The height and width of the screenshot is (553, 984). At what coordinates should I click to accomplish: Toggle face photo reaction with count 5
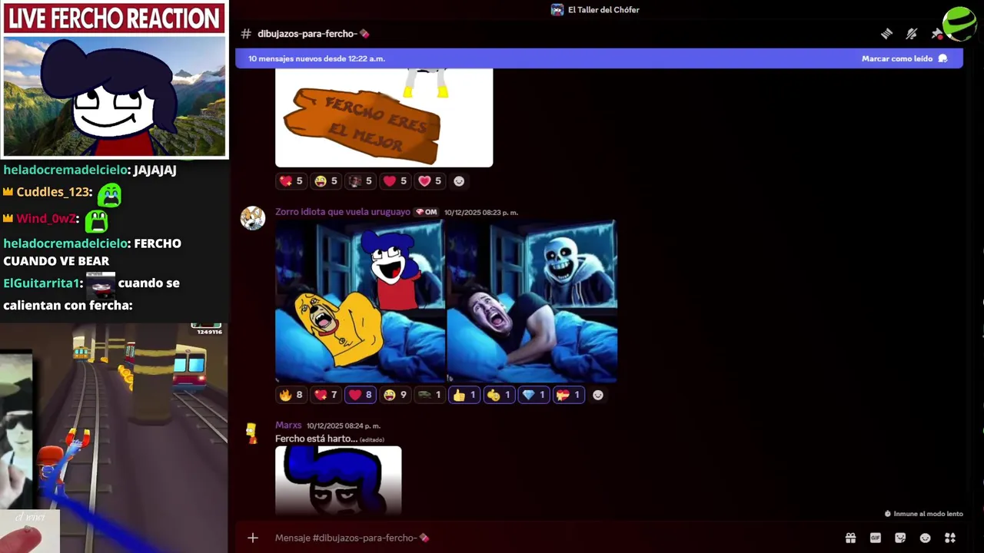(361, 181)
